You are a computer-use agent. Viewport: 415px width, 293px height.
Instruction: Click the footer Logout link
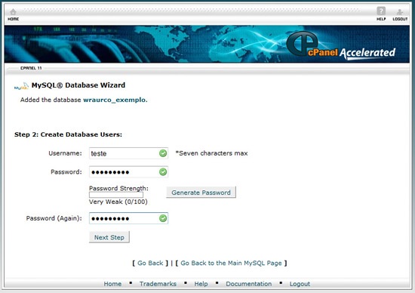point(300,284)
